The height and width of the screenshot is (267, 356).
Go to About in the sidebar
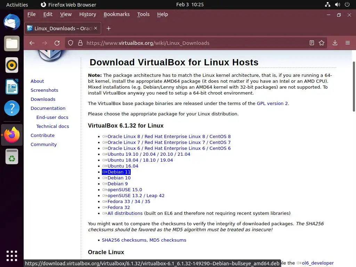(37, 81)
